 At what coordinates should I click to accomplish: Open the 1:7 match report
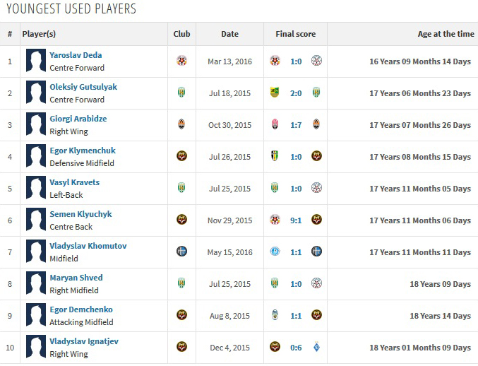296,125
